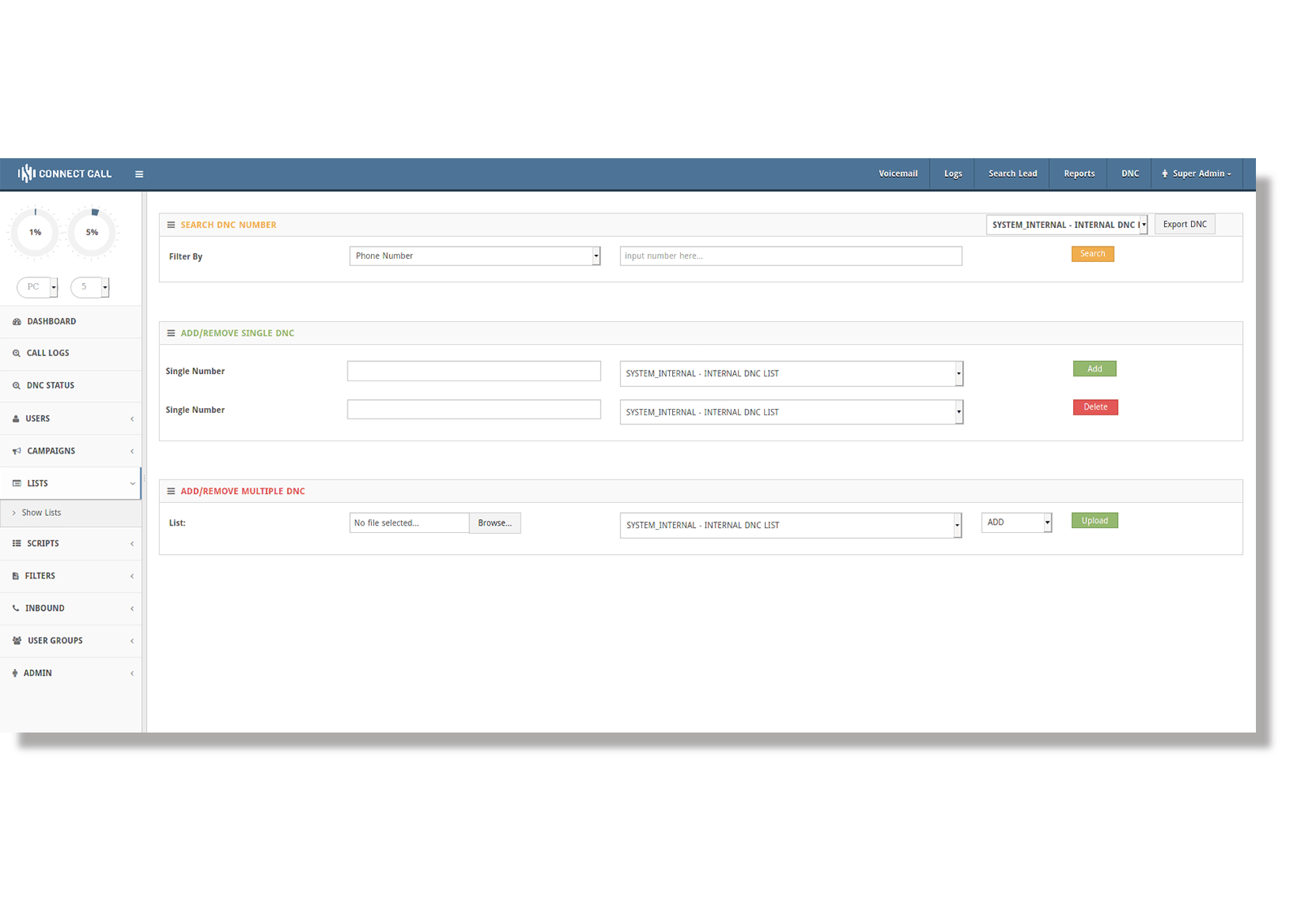Open Dashboard from the sidebar
The width and height of the screenshot is (1299, 911).
click(x=51, y=322)
